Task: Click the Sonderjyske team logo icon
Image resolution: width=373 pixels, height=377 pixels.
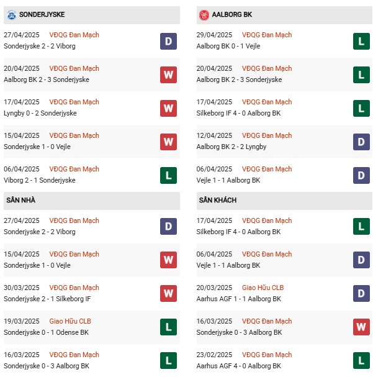Action: click(x=11, y=14)
